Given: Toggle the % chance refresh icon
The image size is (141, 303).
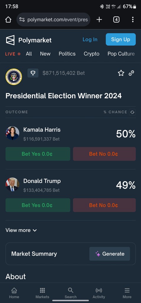Looking at the screenshot, I should point(132,112).
